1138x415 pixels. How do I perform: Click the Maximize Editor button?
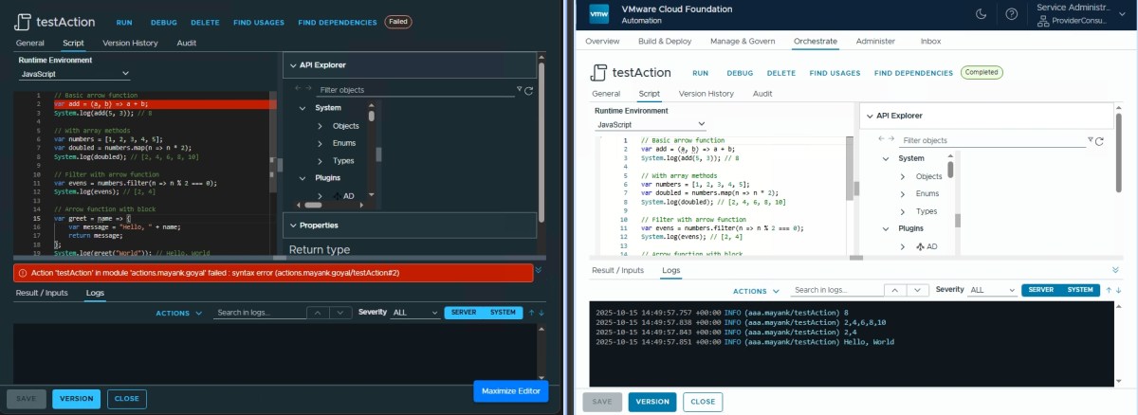510,391
